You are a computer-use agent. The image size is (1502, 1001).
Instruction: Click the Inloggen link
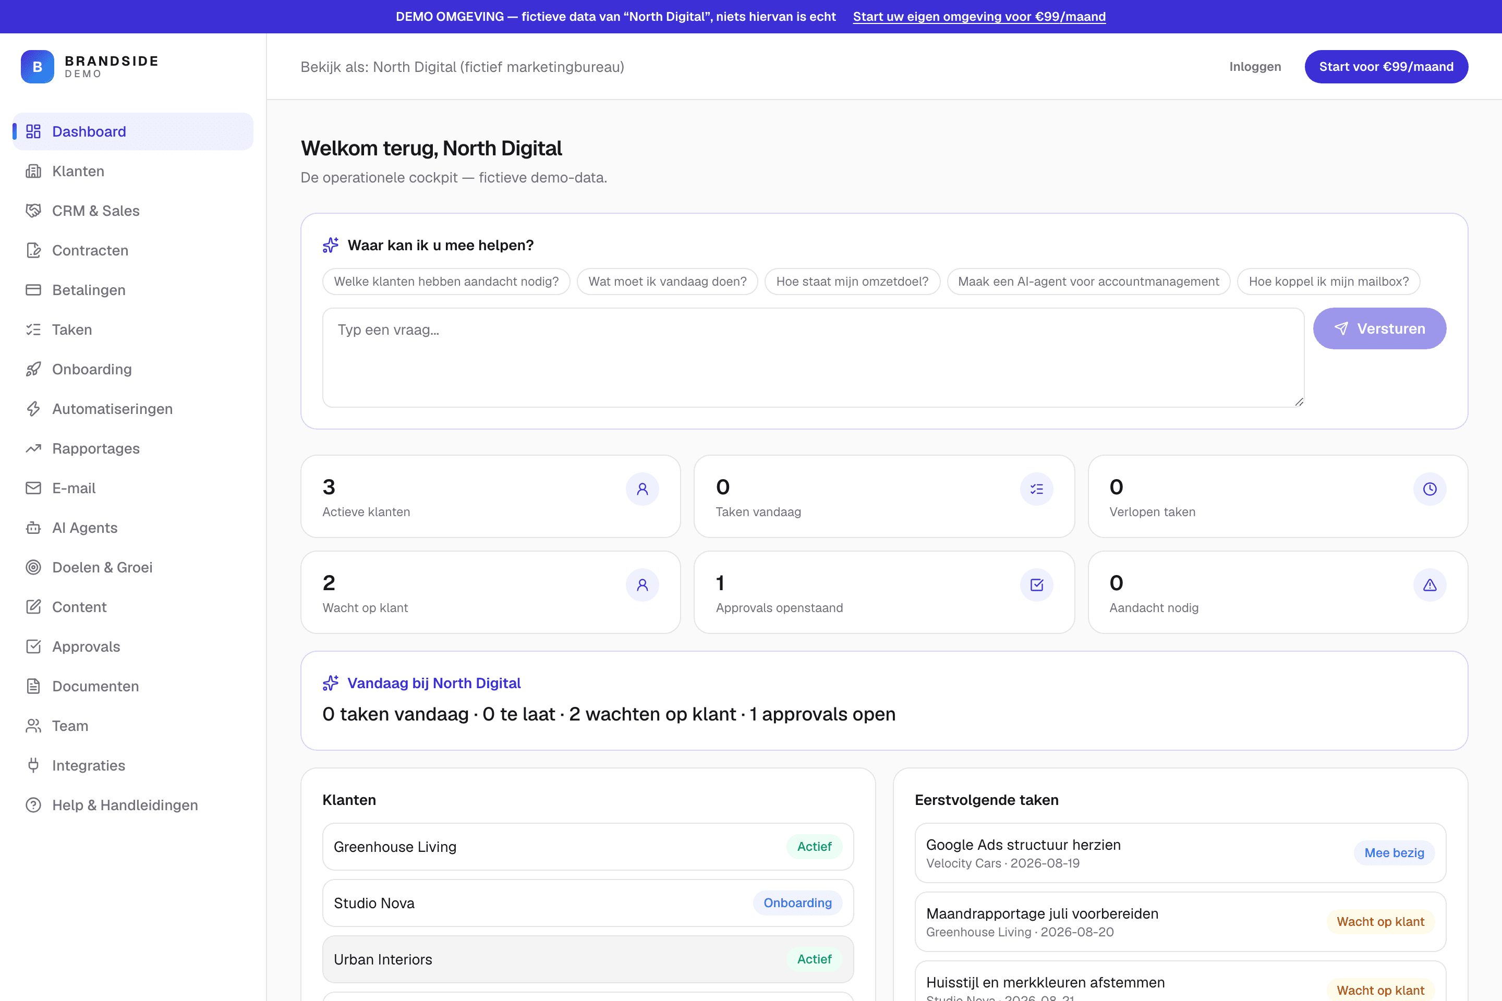[x=1255, y=66]
